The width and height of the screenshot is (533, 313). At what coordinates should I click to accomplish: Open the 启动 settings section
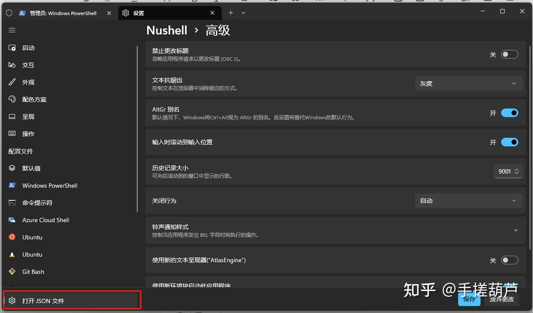28,47
